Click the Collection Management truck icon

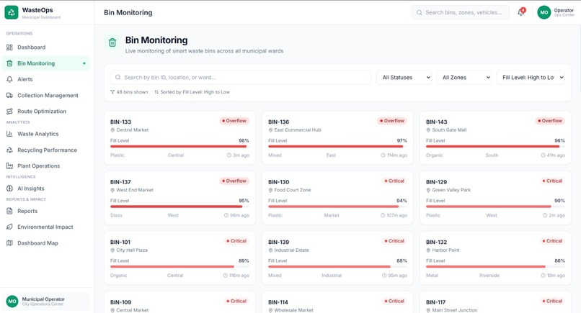pyautogui.click(x=9, y=96)
